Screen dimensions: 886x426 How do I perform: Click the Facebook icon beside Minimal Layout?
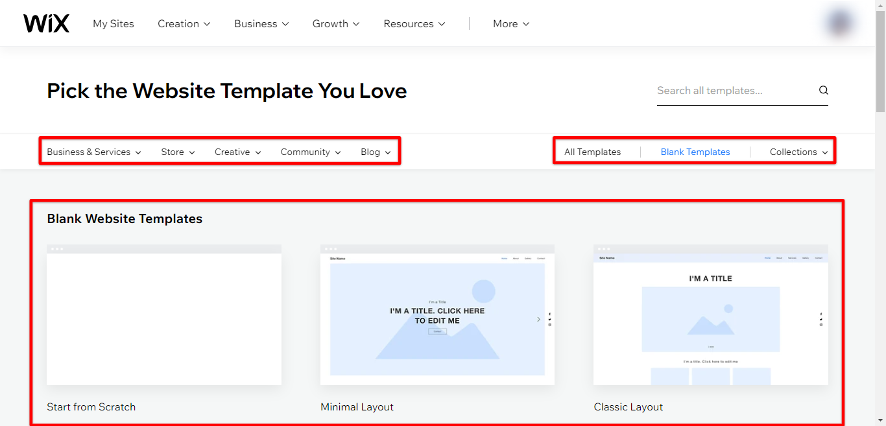point(549,314)
